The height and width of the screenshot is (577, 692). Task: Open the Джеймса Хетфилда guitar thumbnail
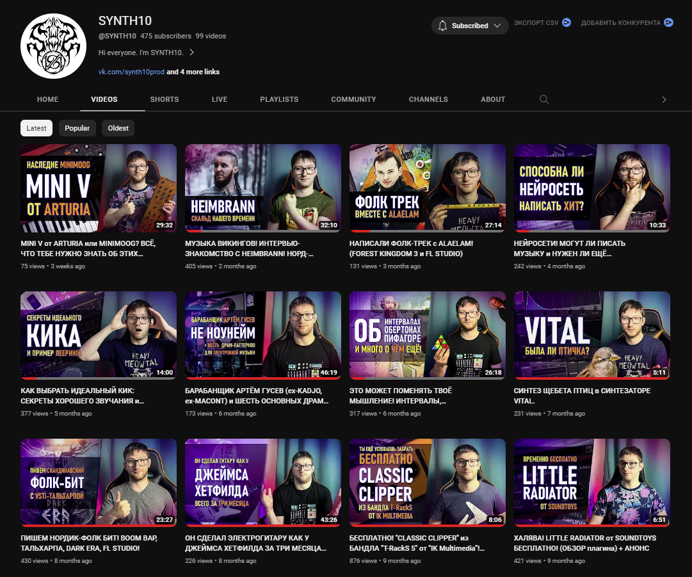pos(263,482)
